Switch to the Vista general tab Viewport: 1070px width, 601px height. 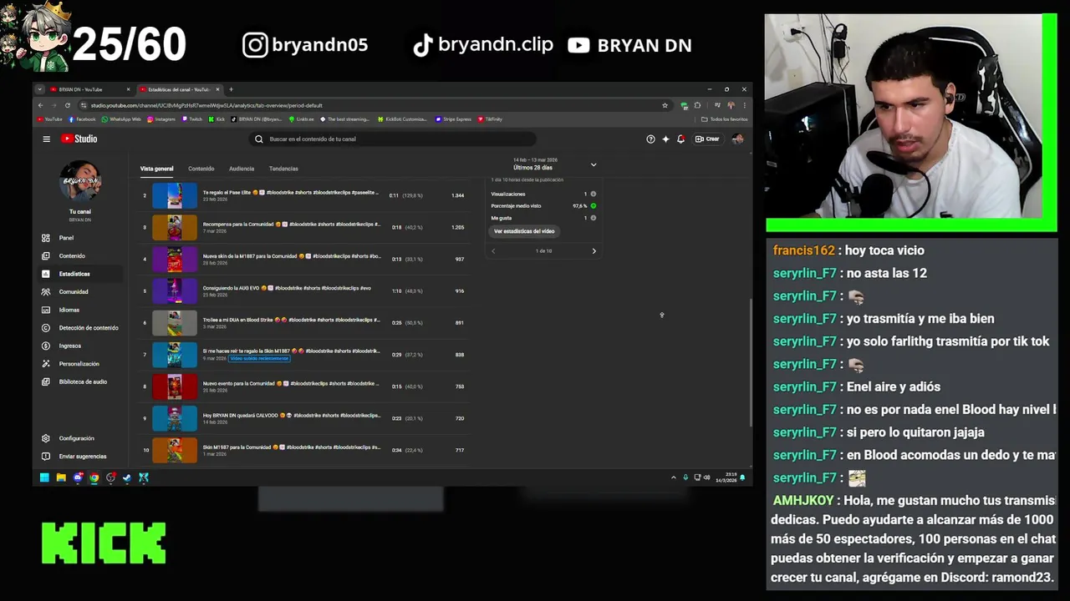[x=156, y=169]
